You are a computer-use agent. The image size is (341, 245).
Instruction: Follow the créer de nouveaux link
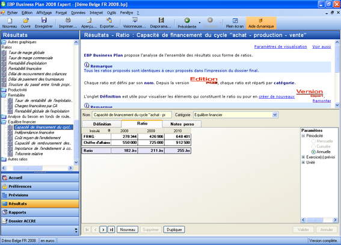[277, 96]
